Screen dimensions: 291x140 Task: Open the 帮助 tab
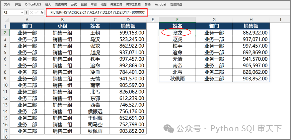point(148,4)
